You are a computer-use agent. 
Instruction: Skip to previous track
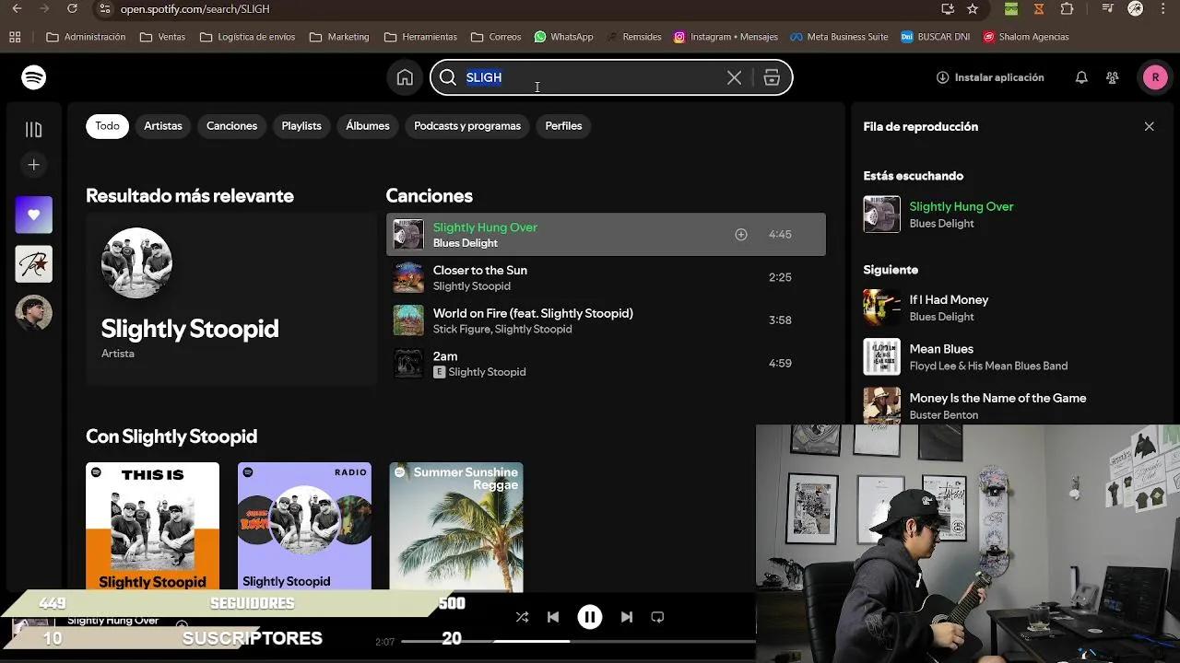(553, 617)
